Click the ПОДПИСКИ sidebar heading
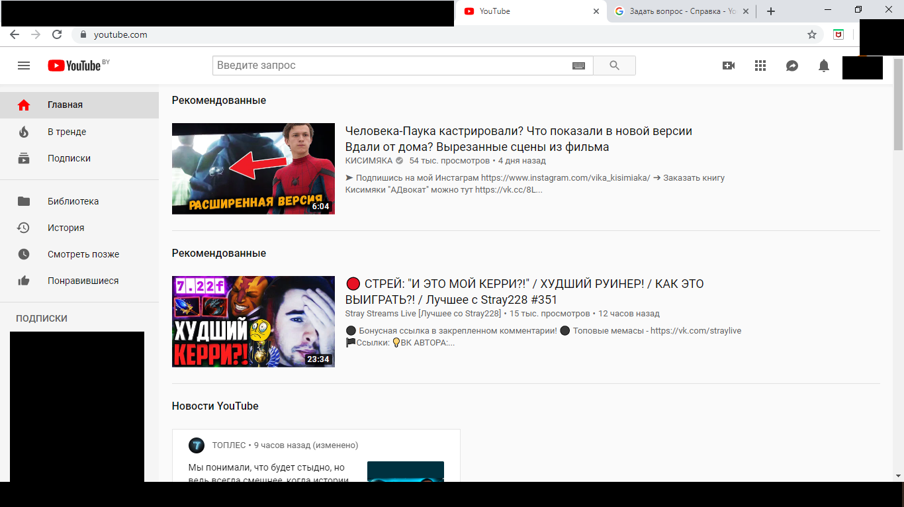The height and width of the screenshot is (507, 904). pyautogui.click(x=42, y=318)
